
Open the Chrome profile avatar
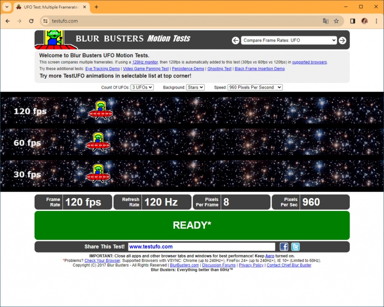364,21
